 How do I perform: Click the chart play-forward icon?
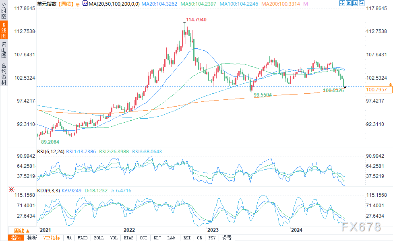(x=355, y=3)
